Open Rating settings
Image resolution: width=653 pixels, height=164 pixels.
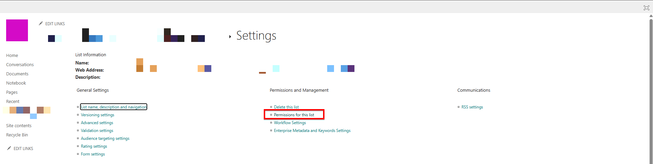tap(94, 146)
